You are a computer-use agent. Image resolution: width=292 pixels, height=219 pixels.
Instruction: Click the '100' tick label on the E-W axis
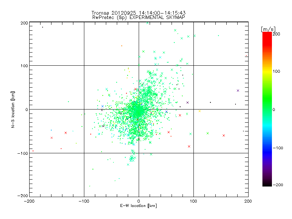pyautogui.click(x=193, y=201)
